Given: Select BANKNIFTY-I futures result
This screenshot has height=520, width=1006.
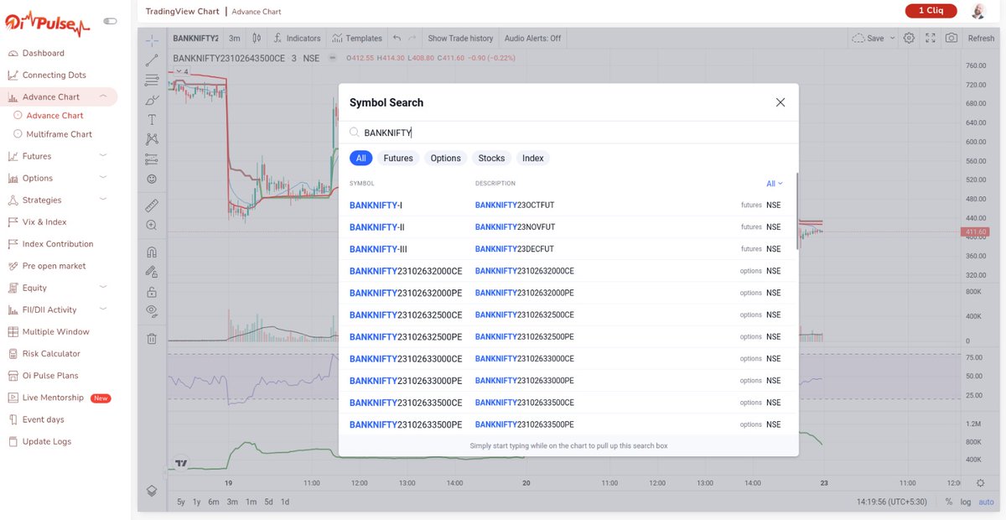Looking at the screenshot, I should tap(568, 205).
